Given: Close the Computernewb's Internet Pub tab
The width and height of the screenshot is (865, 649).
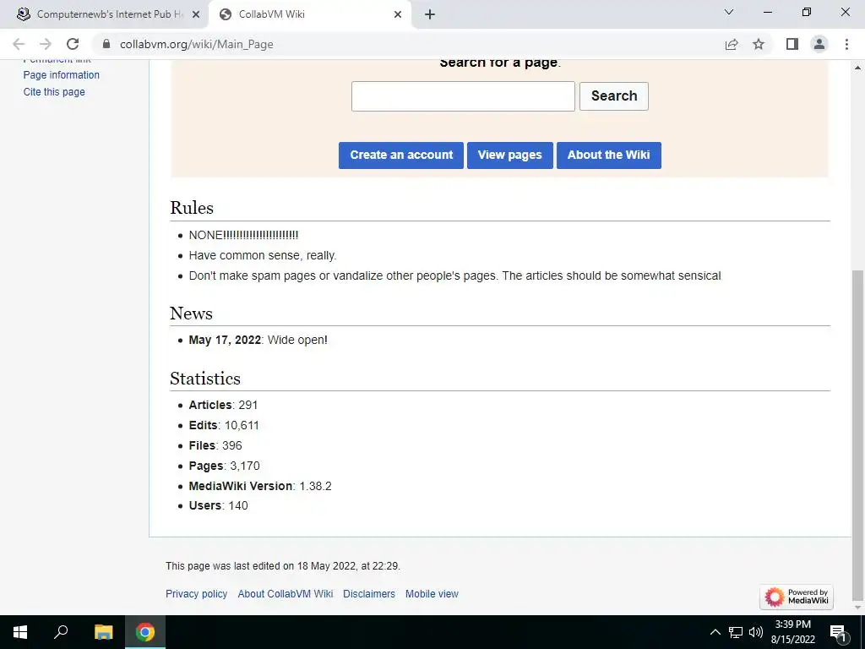Looking at the screenshot, I should [196, 14].
